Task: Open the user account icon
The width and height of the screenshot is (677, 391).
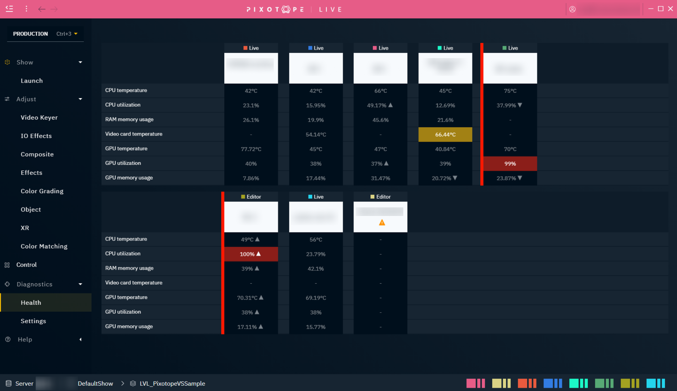Action: pos(573,9)
